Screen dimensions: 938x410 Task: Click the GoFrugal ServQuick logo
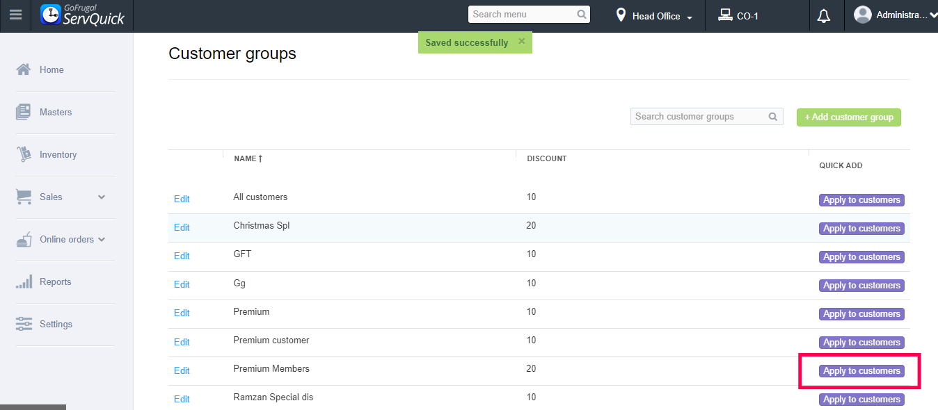83,15
